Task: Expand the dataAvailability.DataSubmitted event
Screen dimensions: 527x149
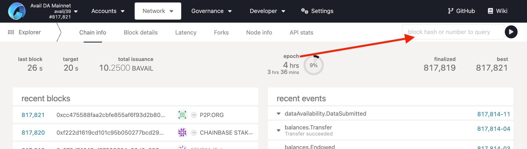Action: click(x=279, y=114)
